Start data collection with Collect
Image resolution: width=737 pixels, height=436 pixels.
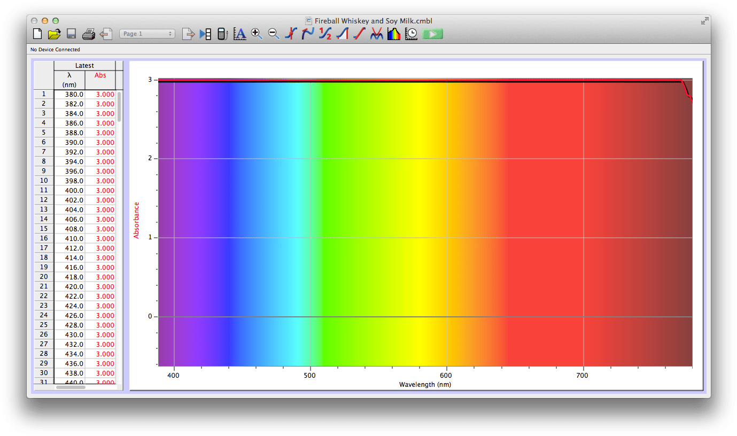click(431, 33)
